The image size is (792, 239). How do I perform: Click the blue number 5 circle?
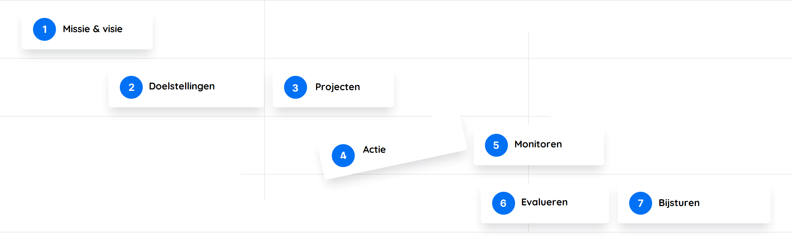(x=496, y=145)
